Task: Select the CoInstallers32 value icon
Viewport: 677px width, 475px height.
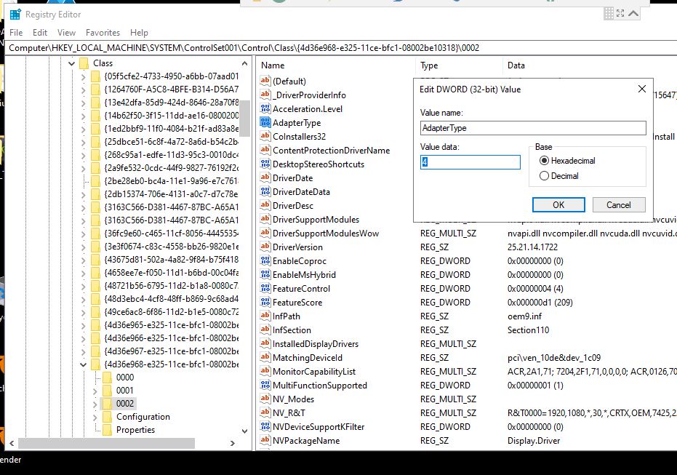Action: (x=265, y=136)
